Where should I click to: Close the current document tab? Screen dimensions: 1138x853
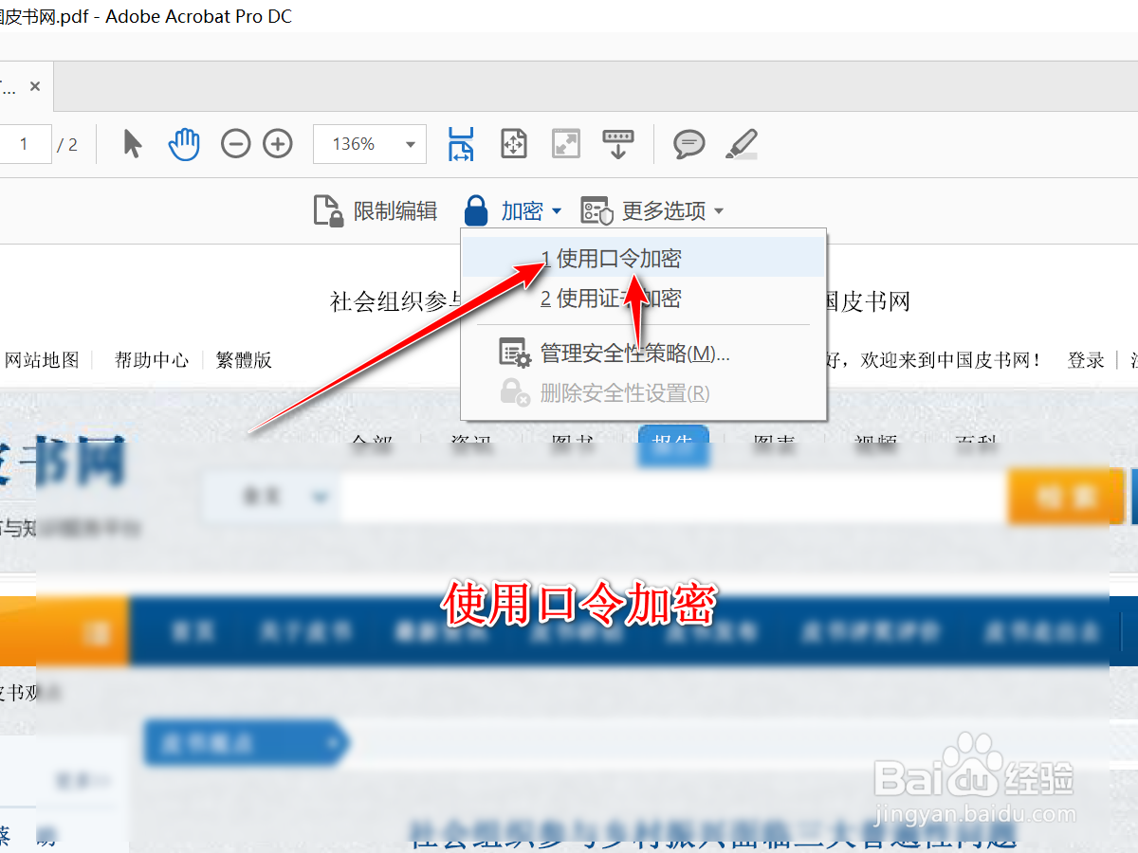coord(35,85)
